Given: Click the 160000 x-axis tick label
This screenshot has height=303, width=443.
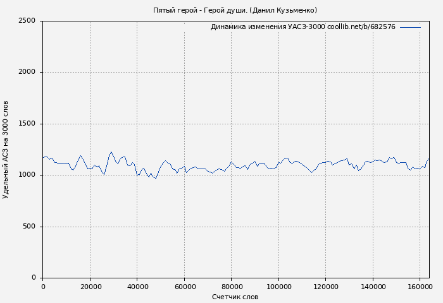Looking at the screenshot, I should pos(420,287).
